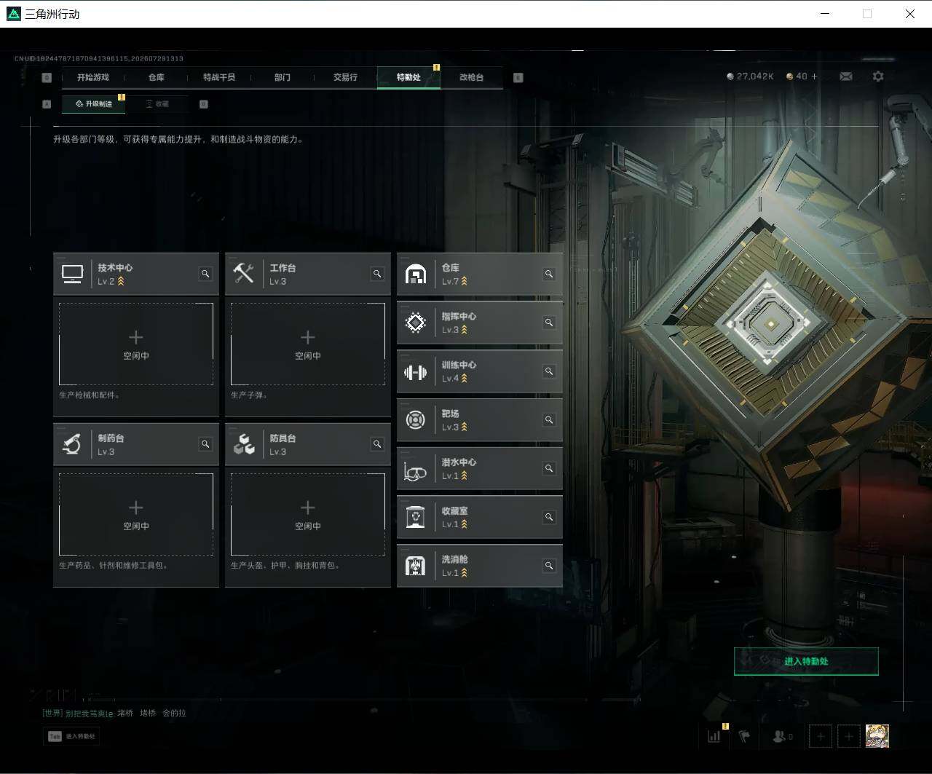The image size is (932, 774).
Task: Open the 特战干员 tab
Action: click(x=219, y=77)
